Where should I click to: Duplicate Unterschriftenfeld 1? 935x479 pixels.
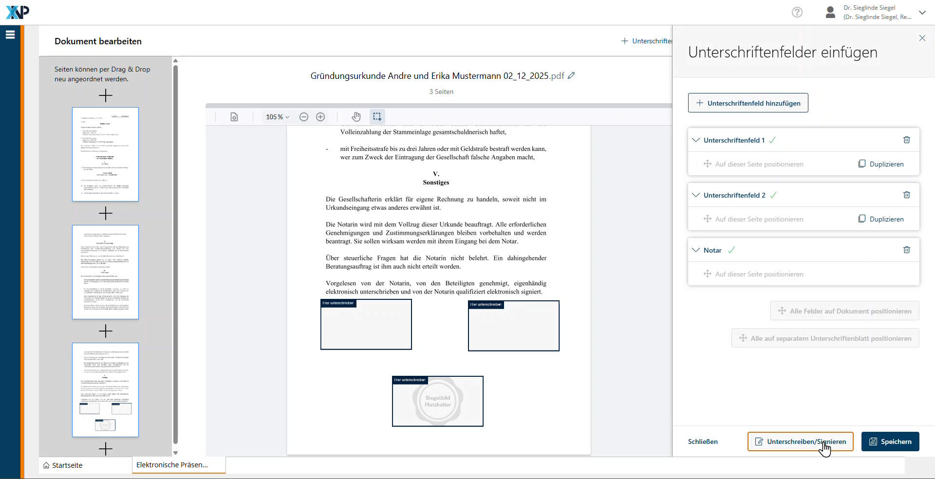(x=881, y=164)
